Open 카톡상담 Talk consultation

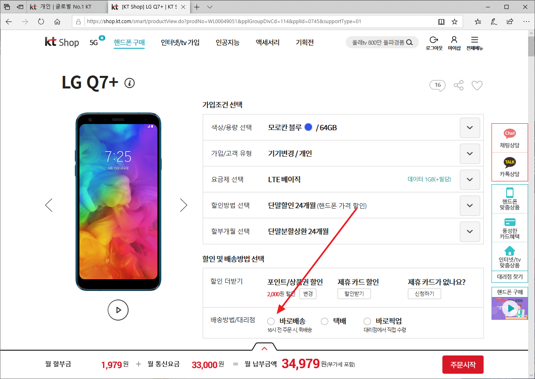[x=509, y=167]
